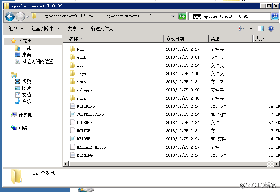Open the 文档 library
Screen dimensions: 280x192
coord(27,95)
